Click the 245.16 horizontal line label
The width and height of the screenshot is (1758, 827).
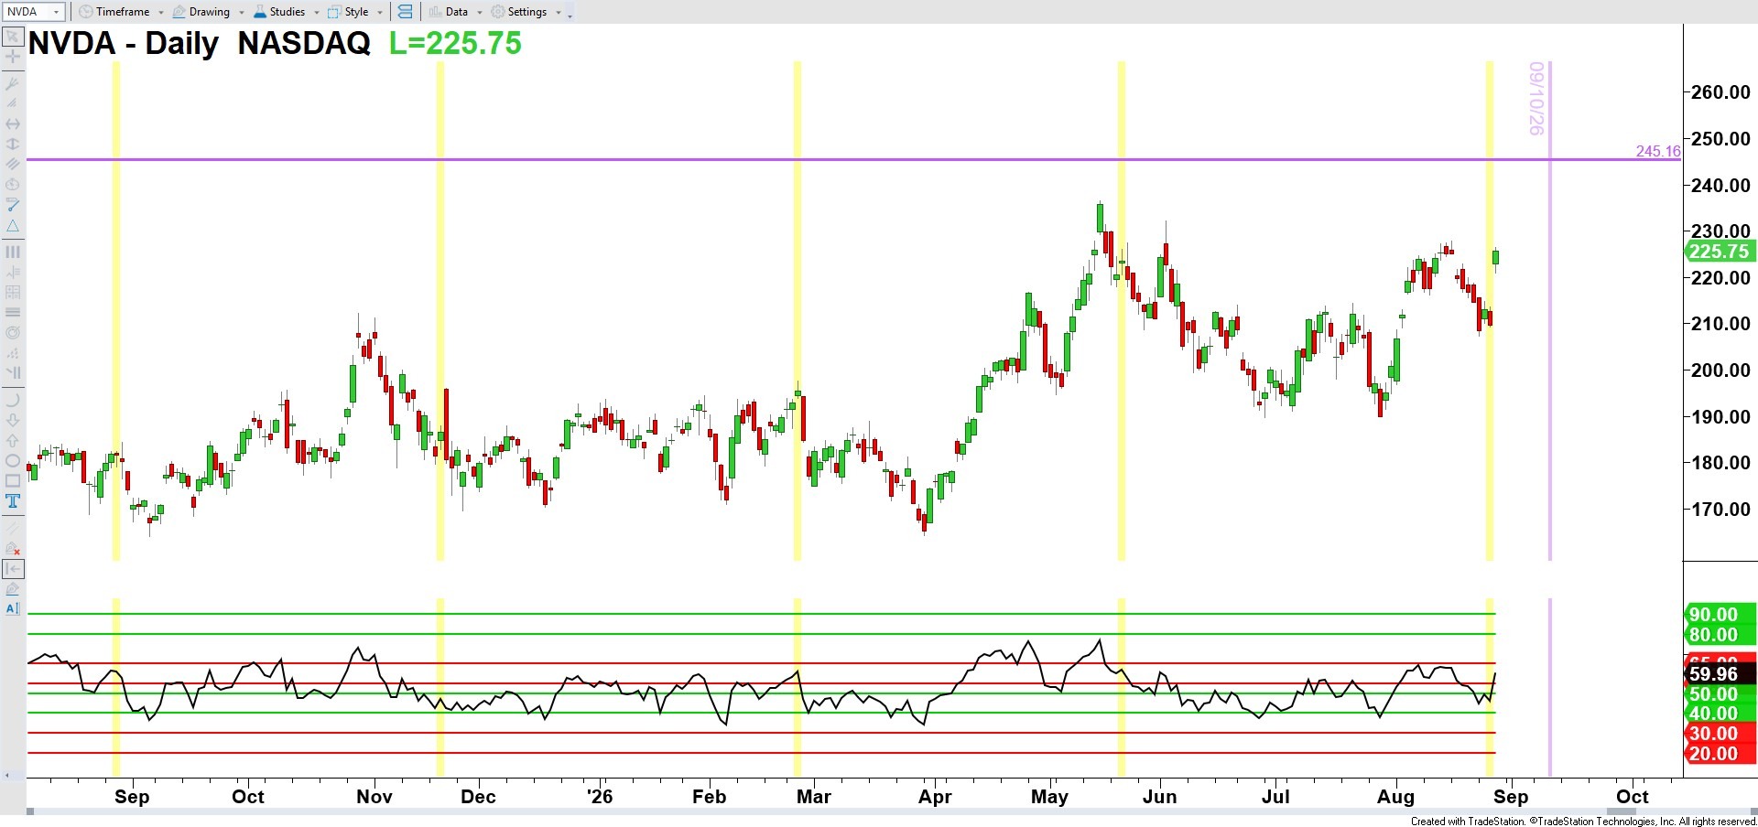click(x=1657, y=151)
